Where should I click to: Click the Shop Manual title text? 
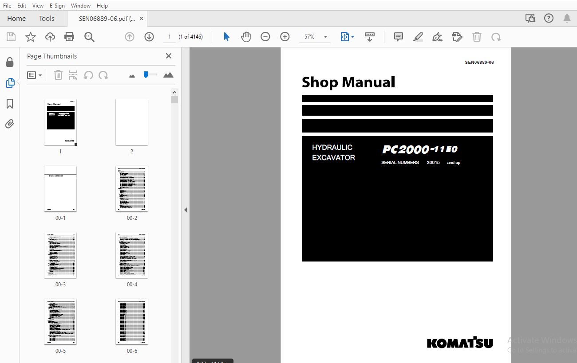point(348,82)
